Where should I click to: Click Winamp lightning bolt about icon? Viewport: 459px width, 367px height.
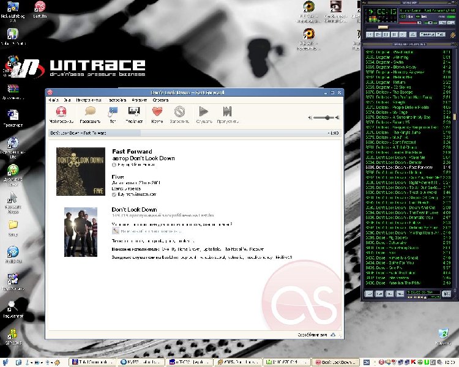(x=453, y=35)
